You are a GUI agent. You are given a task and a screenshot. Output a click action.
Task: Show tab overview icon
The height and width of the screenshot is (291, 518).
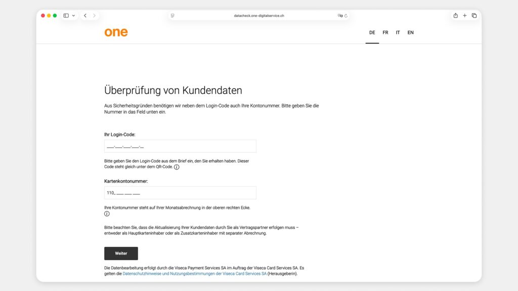point(474,16)
